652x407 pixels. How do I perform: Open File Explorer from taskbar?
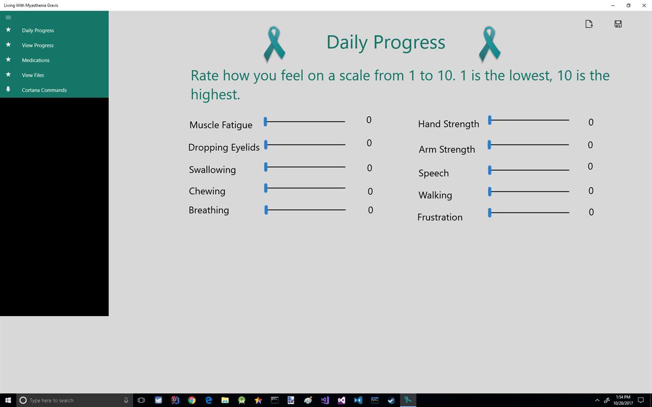pos(225,400)
